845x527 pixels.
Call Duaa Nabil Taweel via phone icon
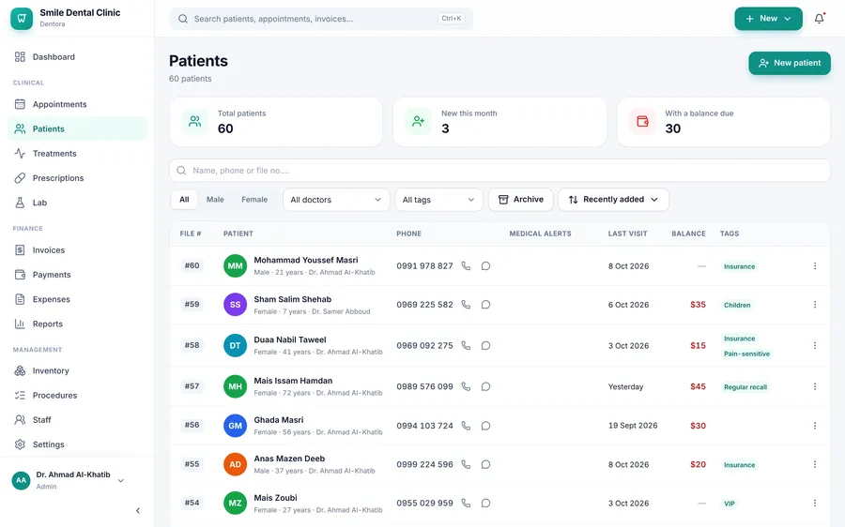(x=466, y=346)
